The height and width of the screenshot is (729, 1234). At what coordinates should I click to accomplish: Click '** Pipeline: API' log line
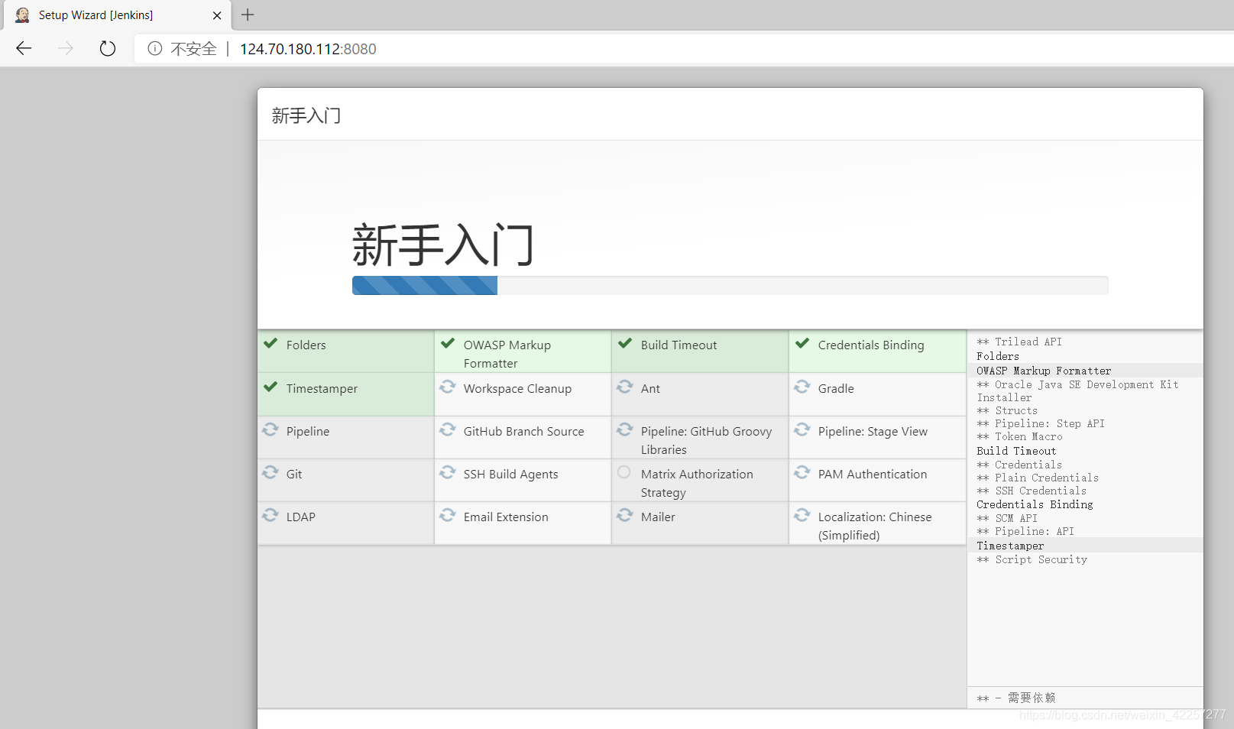[1025, 531]
